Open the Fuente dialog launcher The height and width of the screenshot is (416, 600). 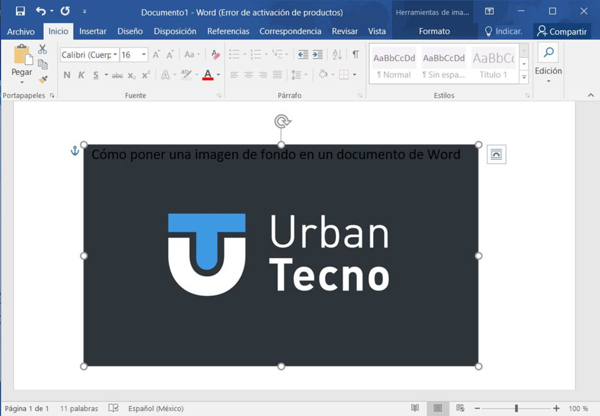click(219, 96)
